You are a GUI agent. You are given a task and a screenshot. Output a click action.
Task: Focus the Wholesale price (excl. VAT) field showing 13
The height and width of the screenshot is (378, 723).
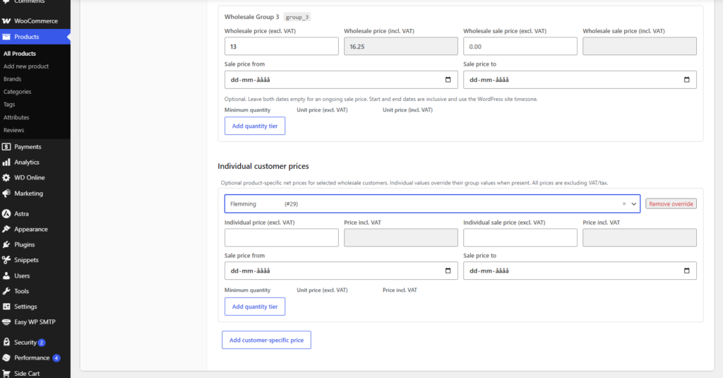[x=281, y=46]
